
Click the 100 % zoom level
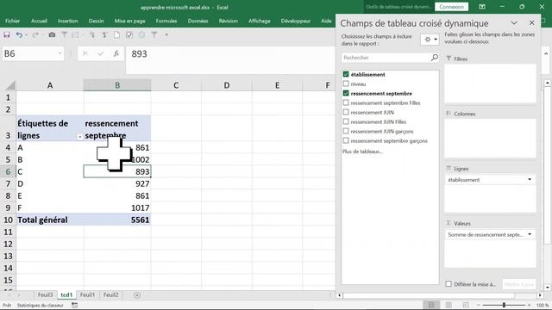543,305
